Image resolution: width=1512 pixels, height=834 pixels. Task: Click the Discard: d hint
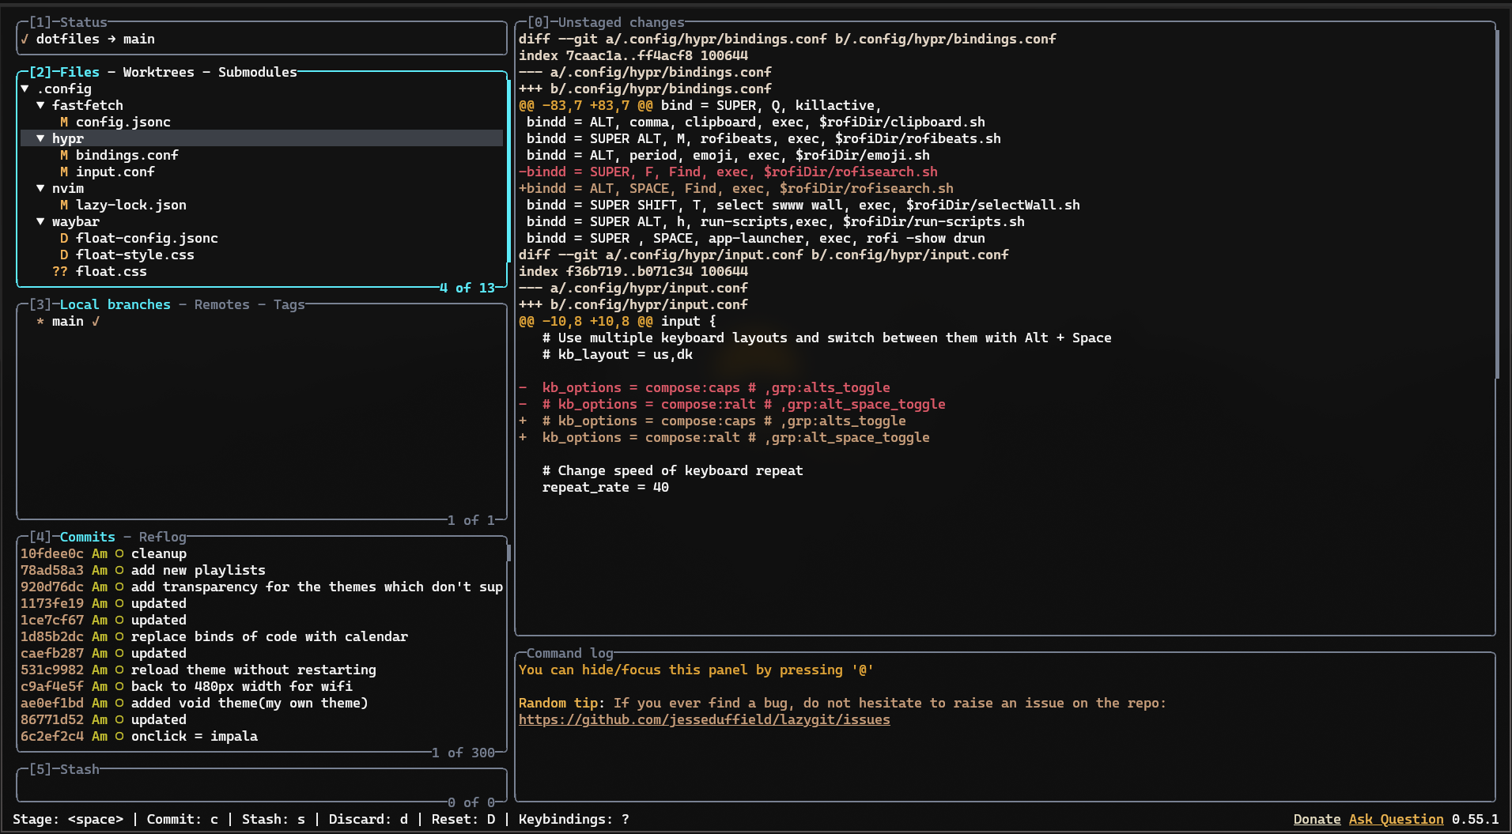pyautogui.click(x=369, y=819)
